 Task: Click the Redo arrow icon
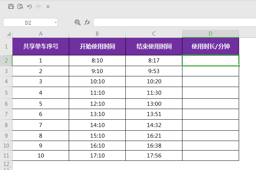(39, 6)
